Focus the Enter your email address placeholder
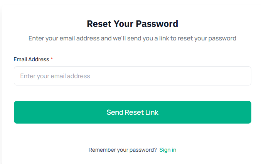Image resolution: width=261 pixels, height=164 pixels. (55, 76)
